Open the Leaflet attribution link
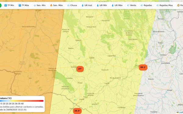 pyautogui.click(x=181, y=112)
